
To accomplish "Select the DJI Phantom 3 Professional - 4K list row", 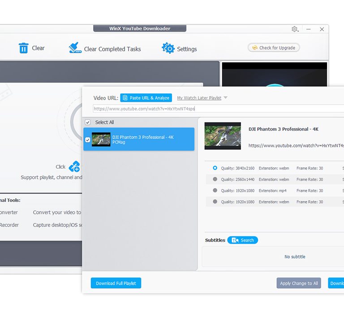I will click(139, 139).
